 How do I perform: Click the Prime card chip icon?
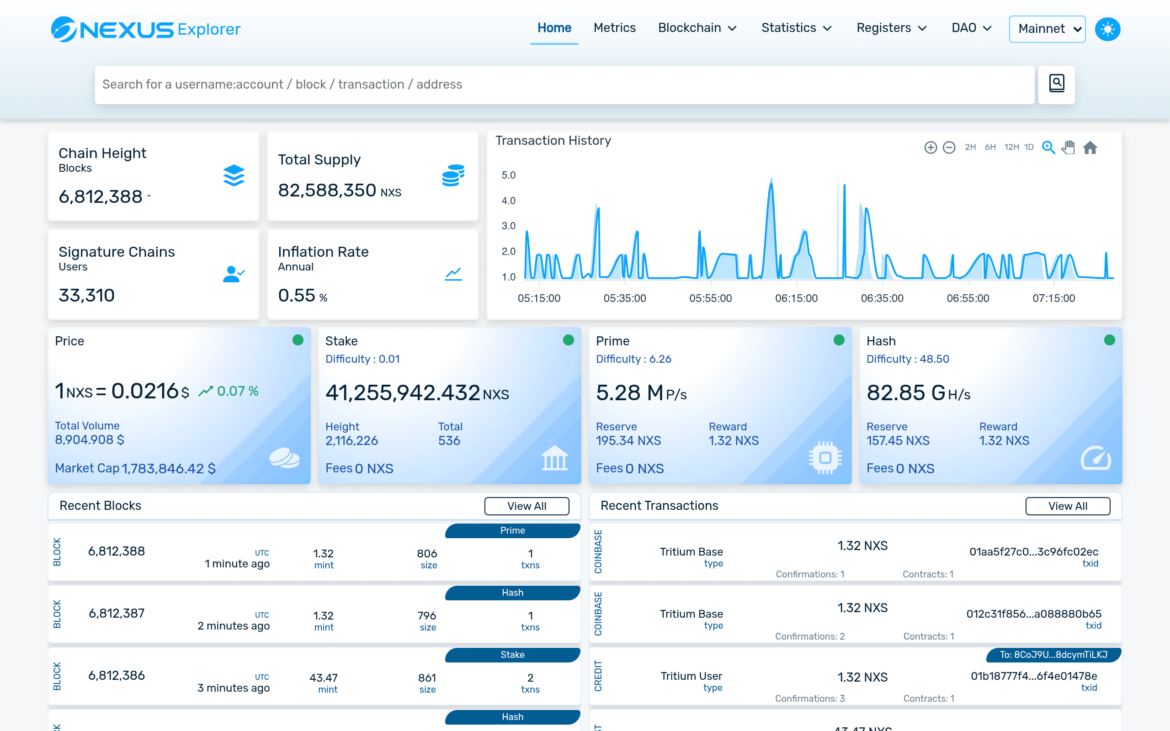tap(825, 457)
